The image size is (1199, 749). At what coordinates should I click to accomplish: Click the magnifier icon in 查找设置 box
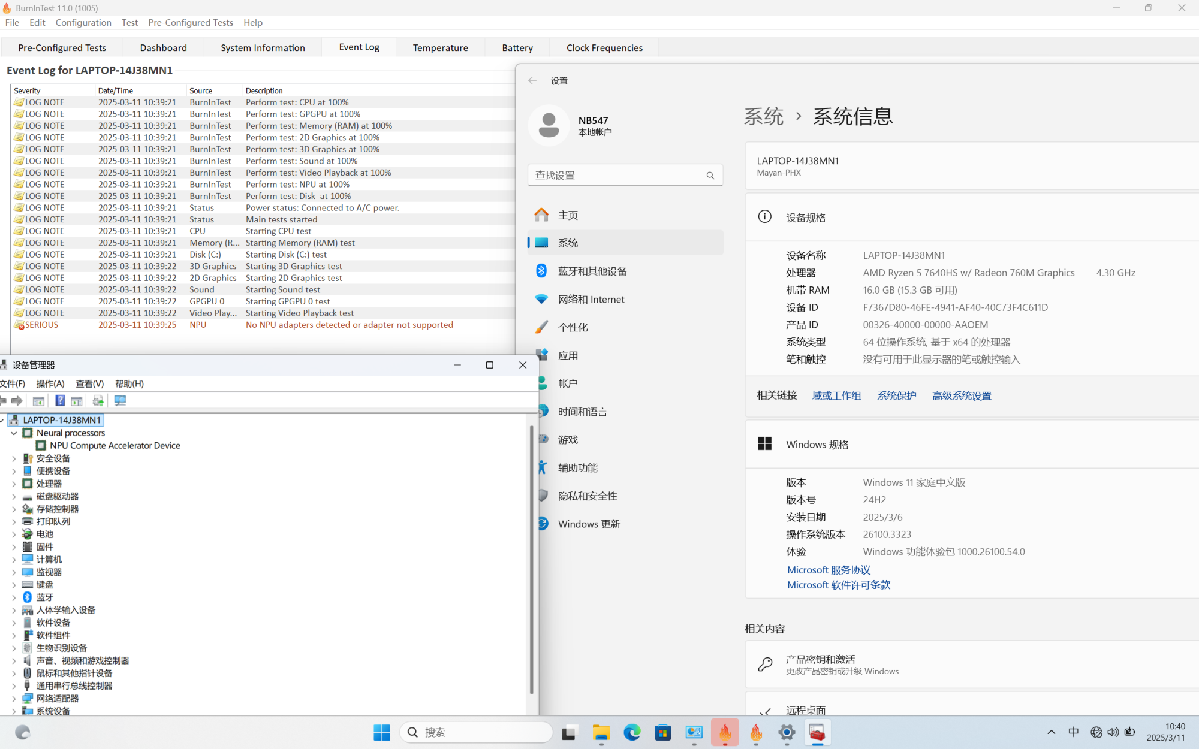tap(710, 176)
